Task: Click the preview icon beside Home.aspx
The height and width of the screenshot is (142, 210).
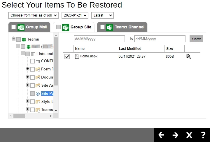Action: click(x=188, y=57)
